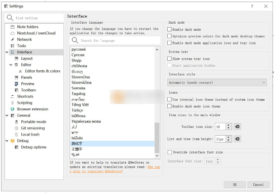
Task: Toggle Optimize preview colors for dark mode
Action: click(x=169, y=36)
